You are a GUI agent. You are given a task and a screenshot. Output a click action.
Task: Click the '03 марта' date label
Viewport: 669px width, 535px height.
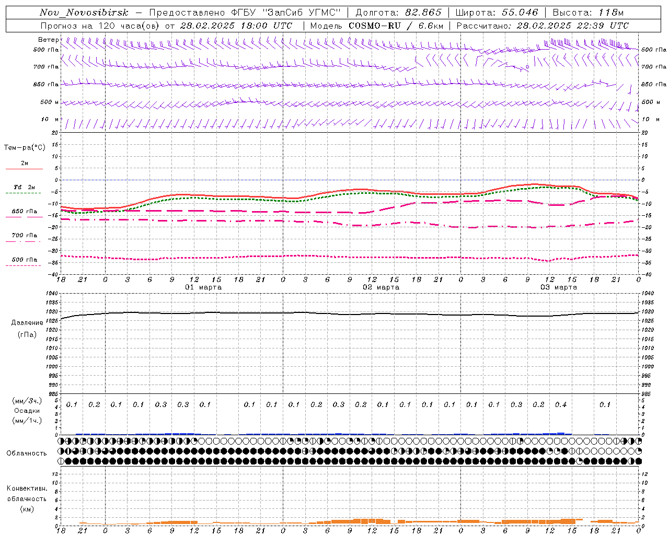pos(559,287)
